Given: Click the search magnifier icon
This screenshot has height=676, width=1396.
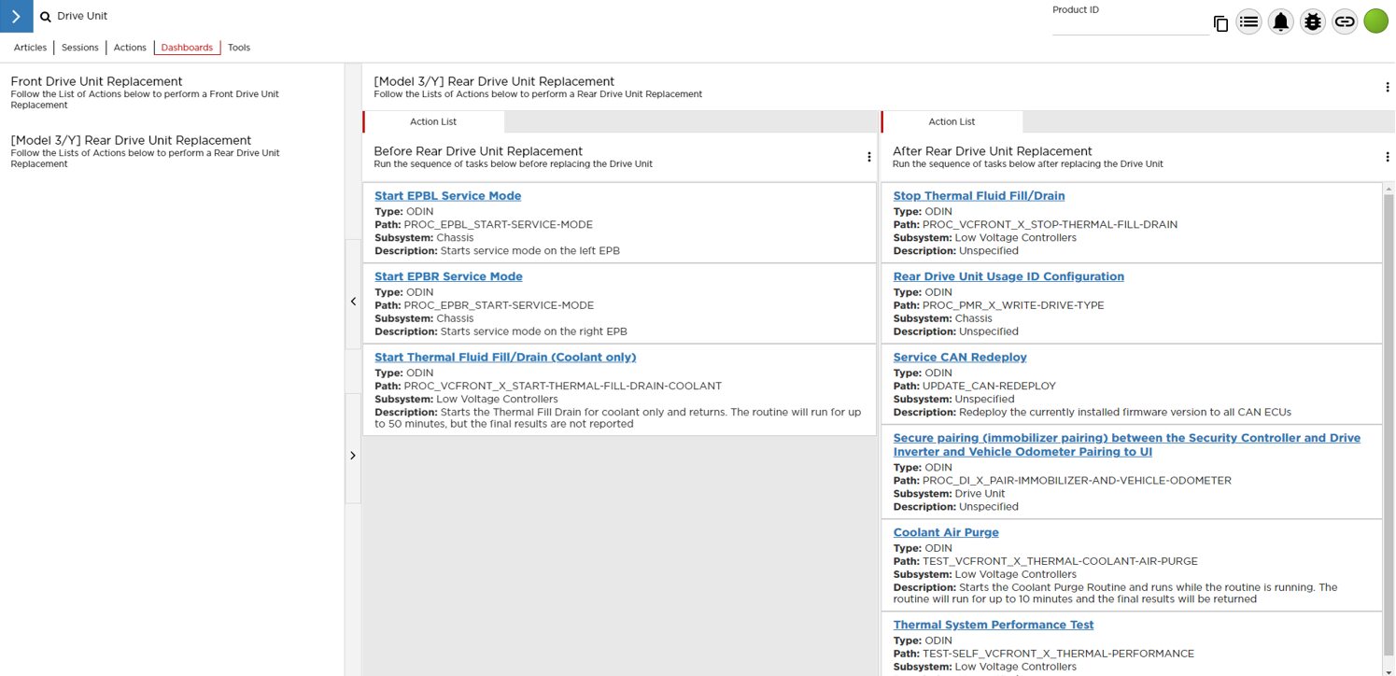Looking at the screenshot, I should (x=45, y=17).
